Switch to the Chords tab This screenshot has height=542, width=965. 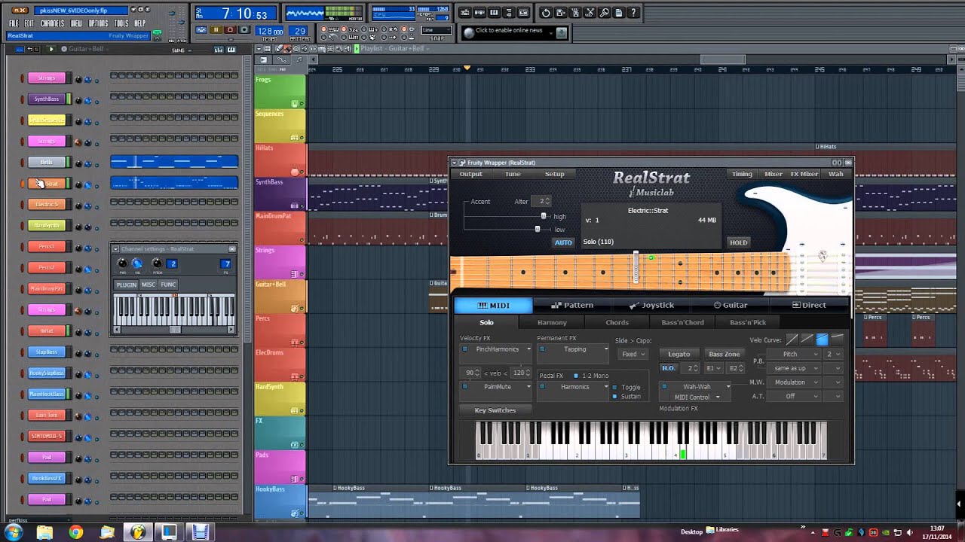coord(617,322)
